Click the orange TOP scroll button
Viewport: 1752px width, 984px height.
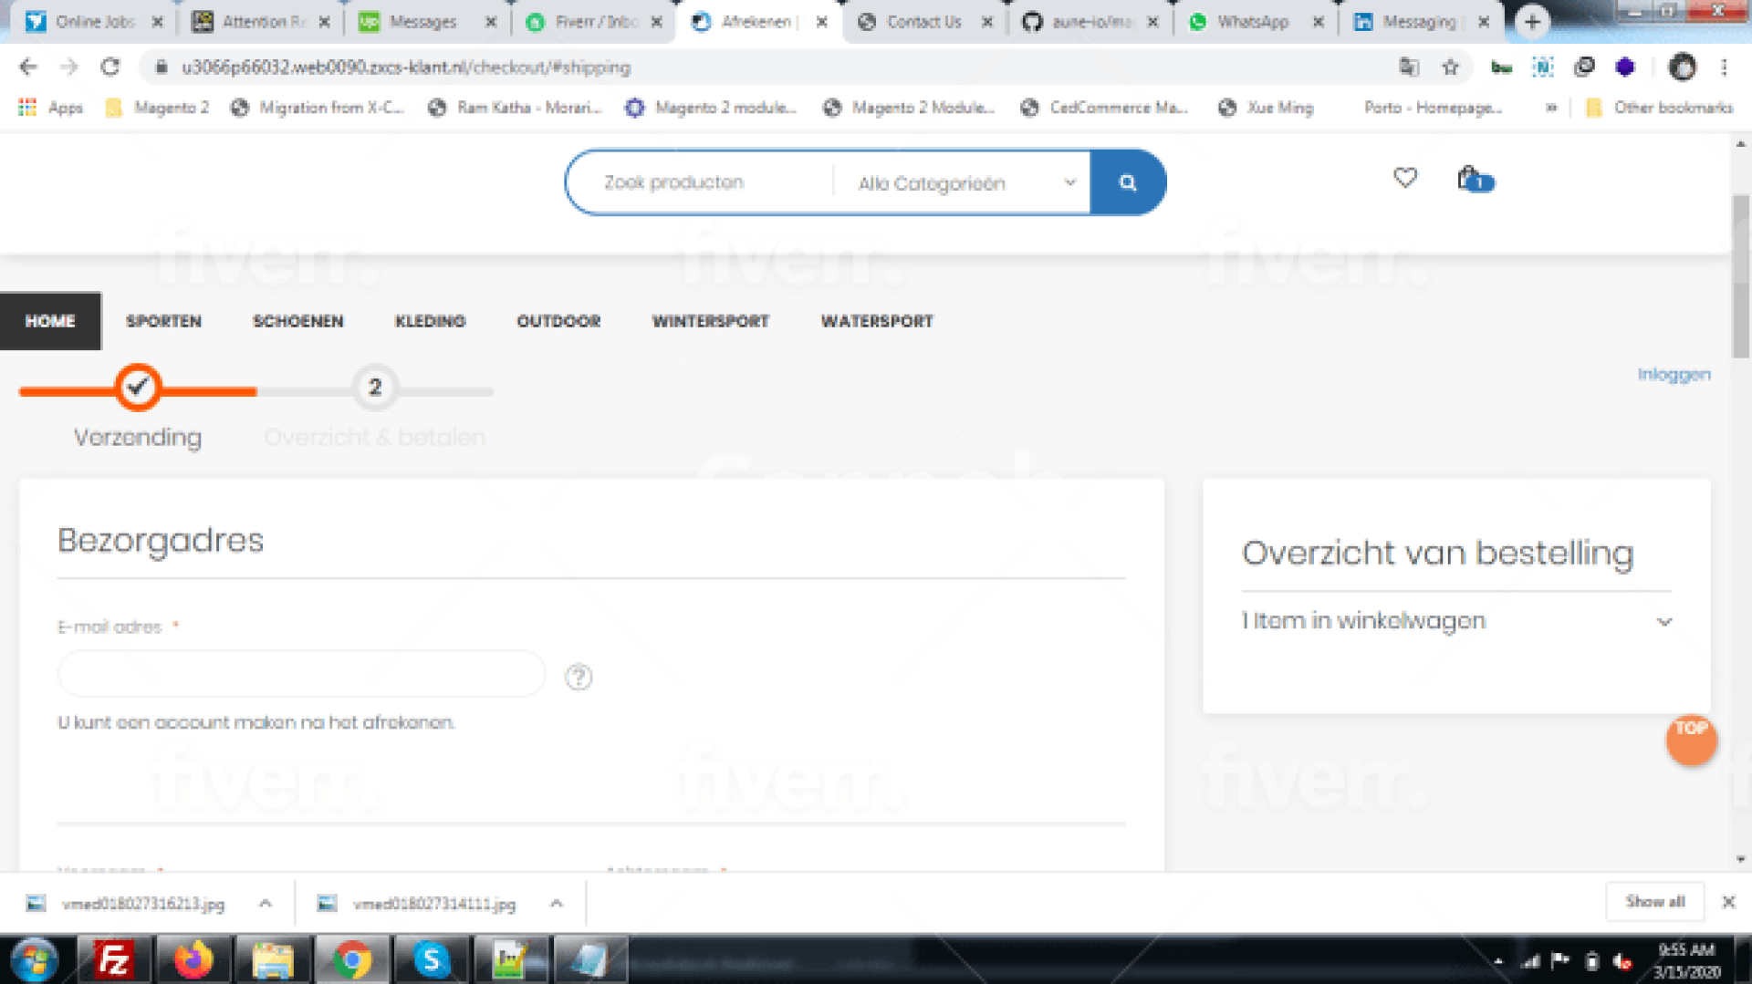[x=1691, y=740]
